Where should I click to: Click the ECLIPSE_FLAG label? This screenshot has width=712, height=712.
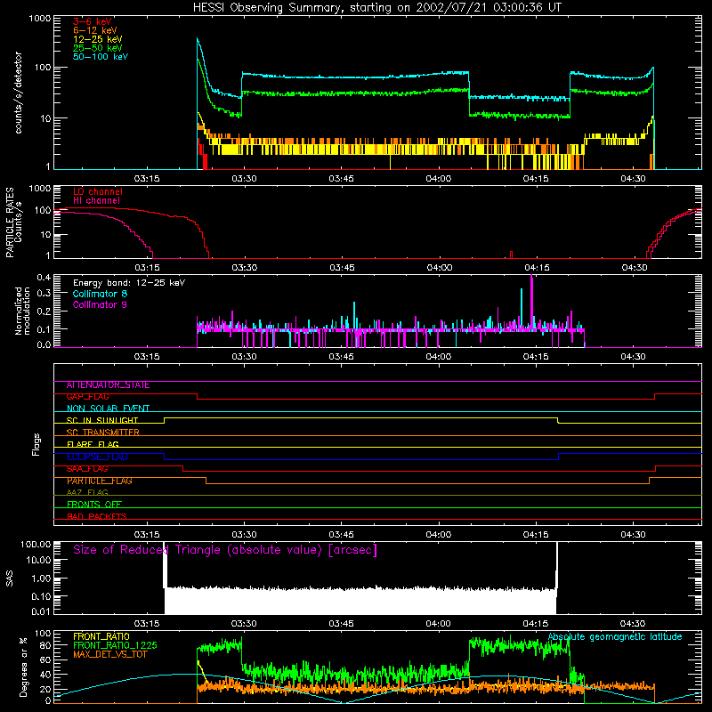97,457
